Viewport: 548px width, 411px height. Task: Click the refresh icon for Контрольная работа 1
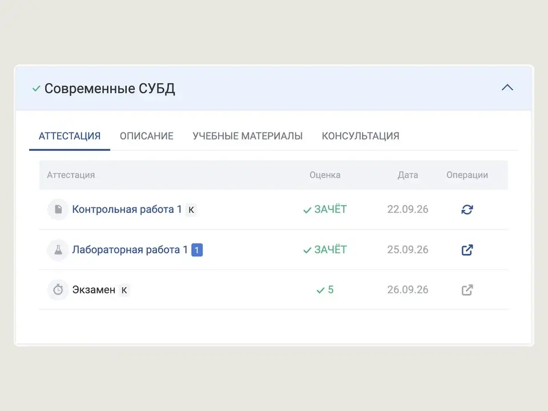468,209
